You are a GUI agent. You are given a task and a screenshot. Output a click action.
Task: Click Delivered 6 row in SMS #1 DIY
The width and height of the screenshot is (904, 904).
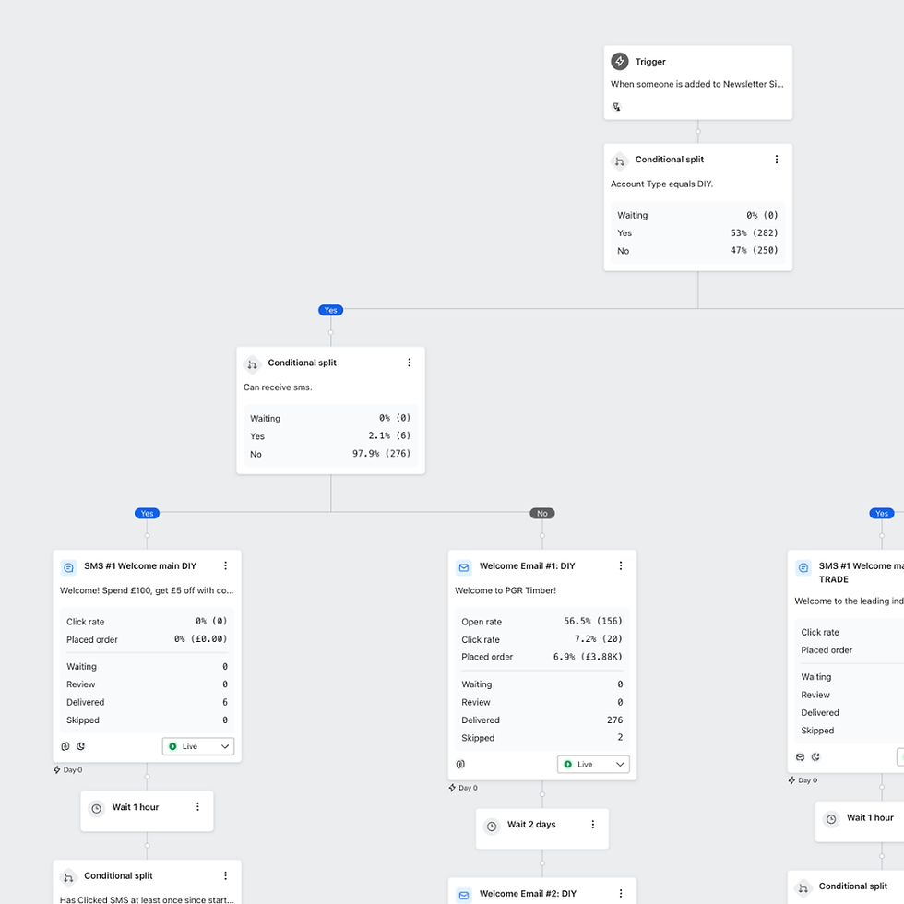[x=147, y=702]
